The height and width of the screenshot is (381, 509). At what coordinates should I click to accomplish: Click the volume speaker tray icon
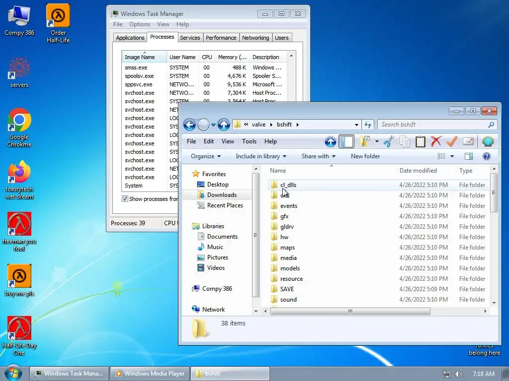click(458, 374)
